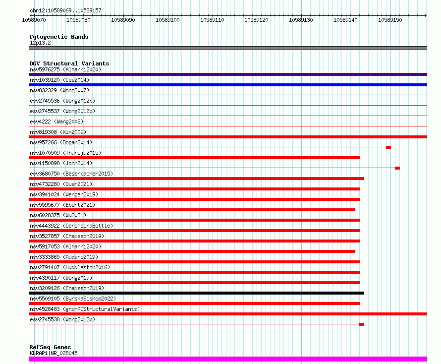
Task: Open variant nsv5917053 (Almarri2020)
Action: coord(65,246)
